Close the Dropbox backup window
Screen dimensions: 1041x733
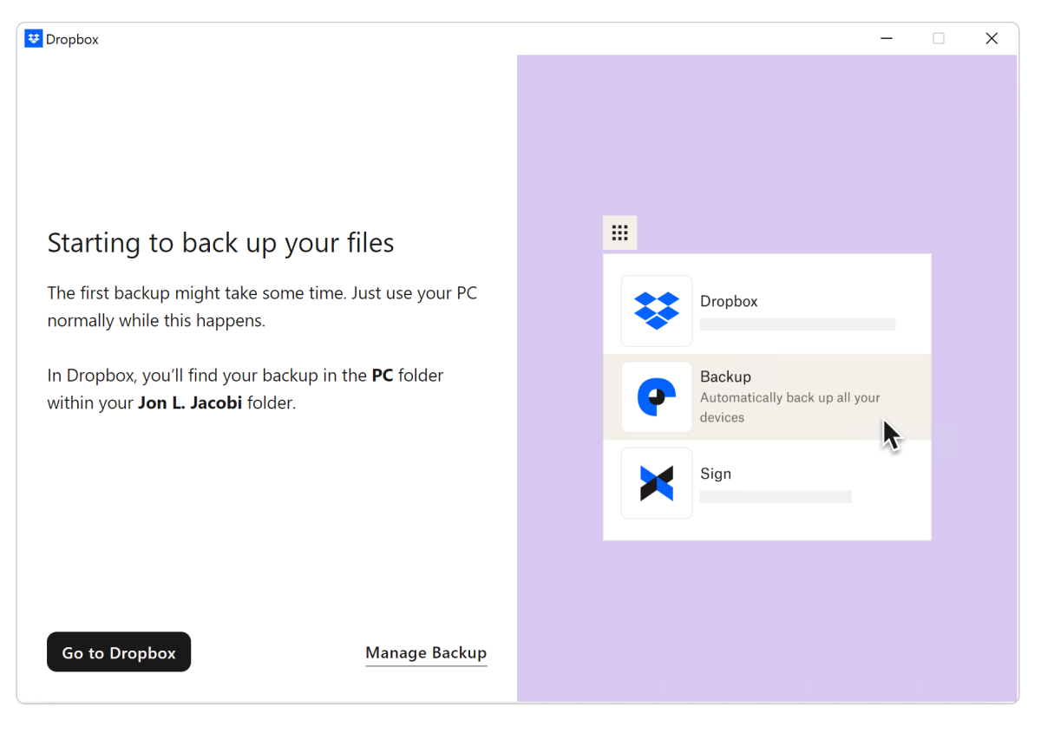click(x=991, y=39)
